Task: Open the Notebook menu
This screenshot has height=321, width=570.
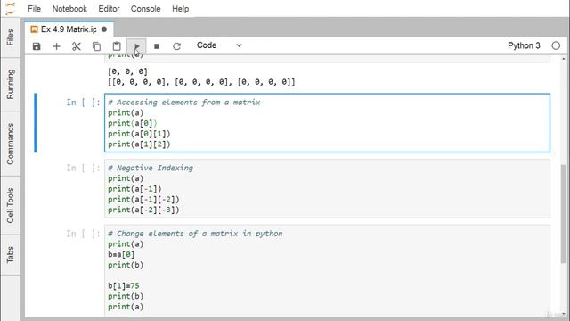Action: coord(69,9)
